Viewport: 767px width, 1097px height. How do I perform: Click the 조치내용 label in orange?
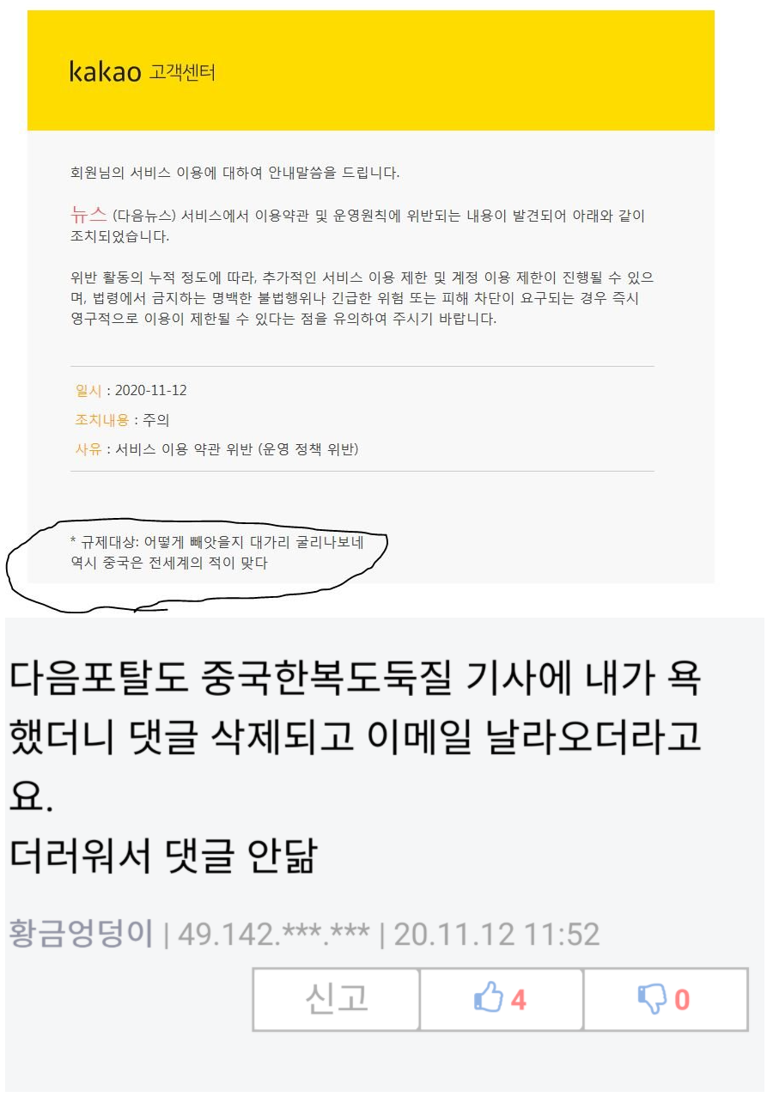click(102, 420)
